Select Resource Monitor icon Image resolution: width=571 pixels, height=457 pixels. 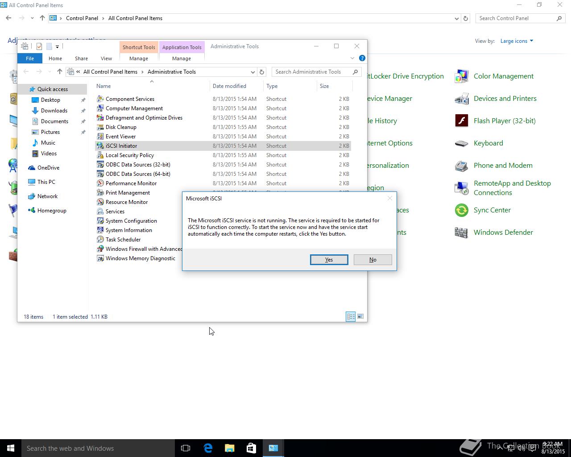click(100, 202)
